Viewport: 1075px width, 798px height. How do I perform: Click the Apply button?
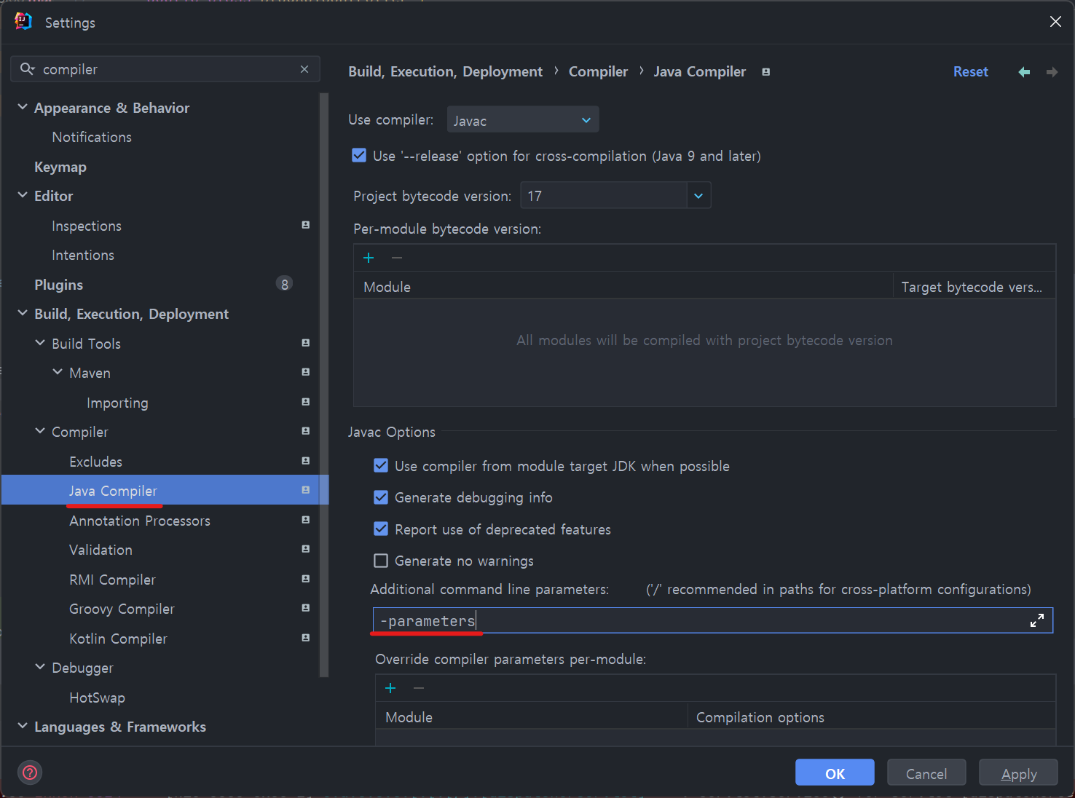pos(1018,773)
